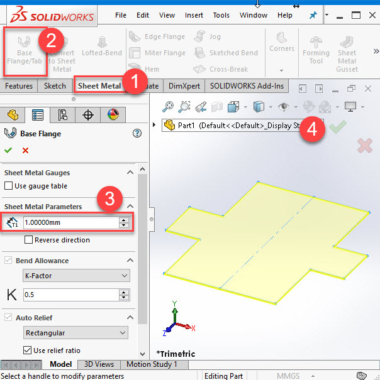This screenshot has width=380, height=380.
Task: Open the Edit menu
Action: [143, 15]
